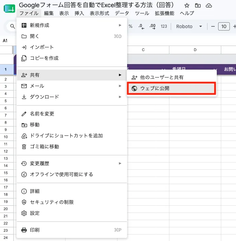This screenshot has width=236, height=241.
Task: Check the cloud save status icon
Action: point(209,6)
